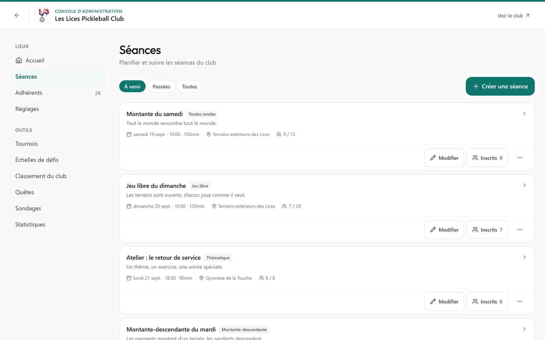545x340 pixels.
Task: Click the participants icon next to 9 / 12
Action: tap(279, 134)
